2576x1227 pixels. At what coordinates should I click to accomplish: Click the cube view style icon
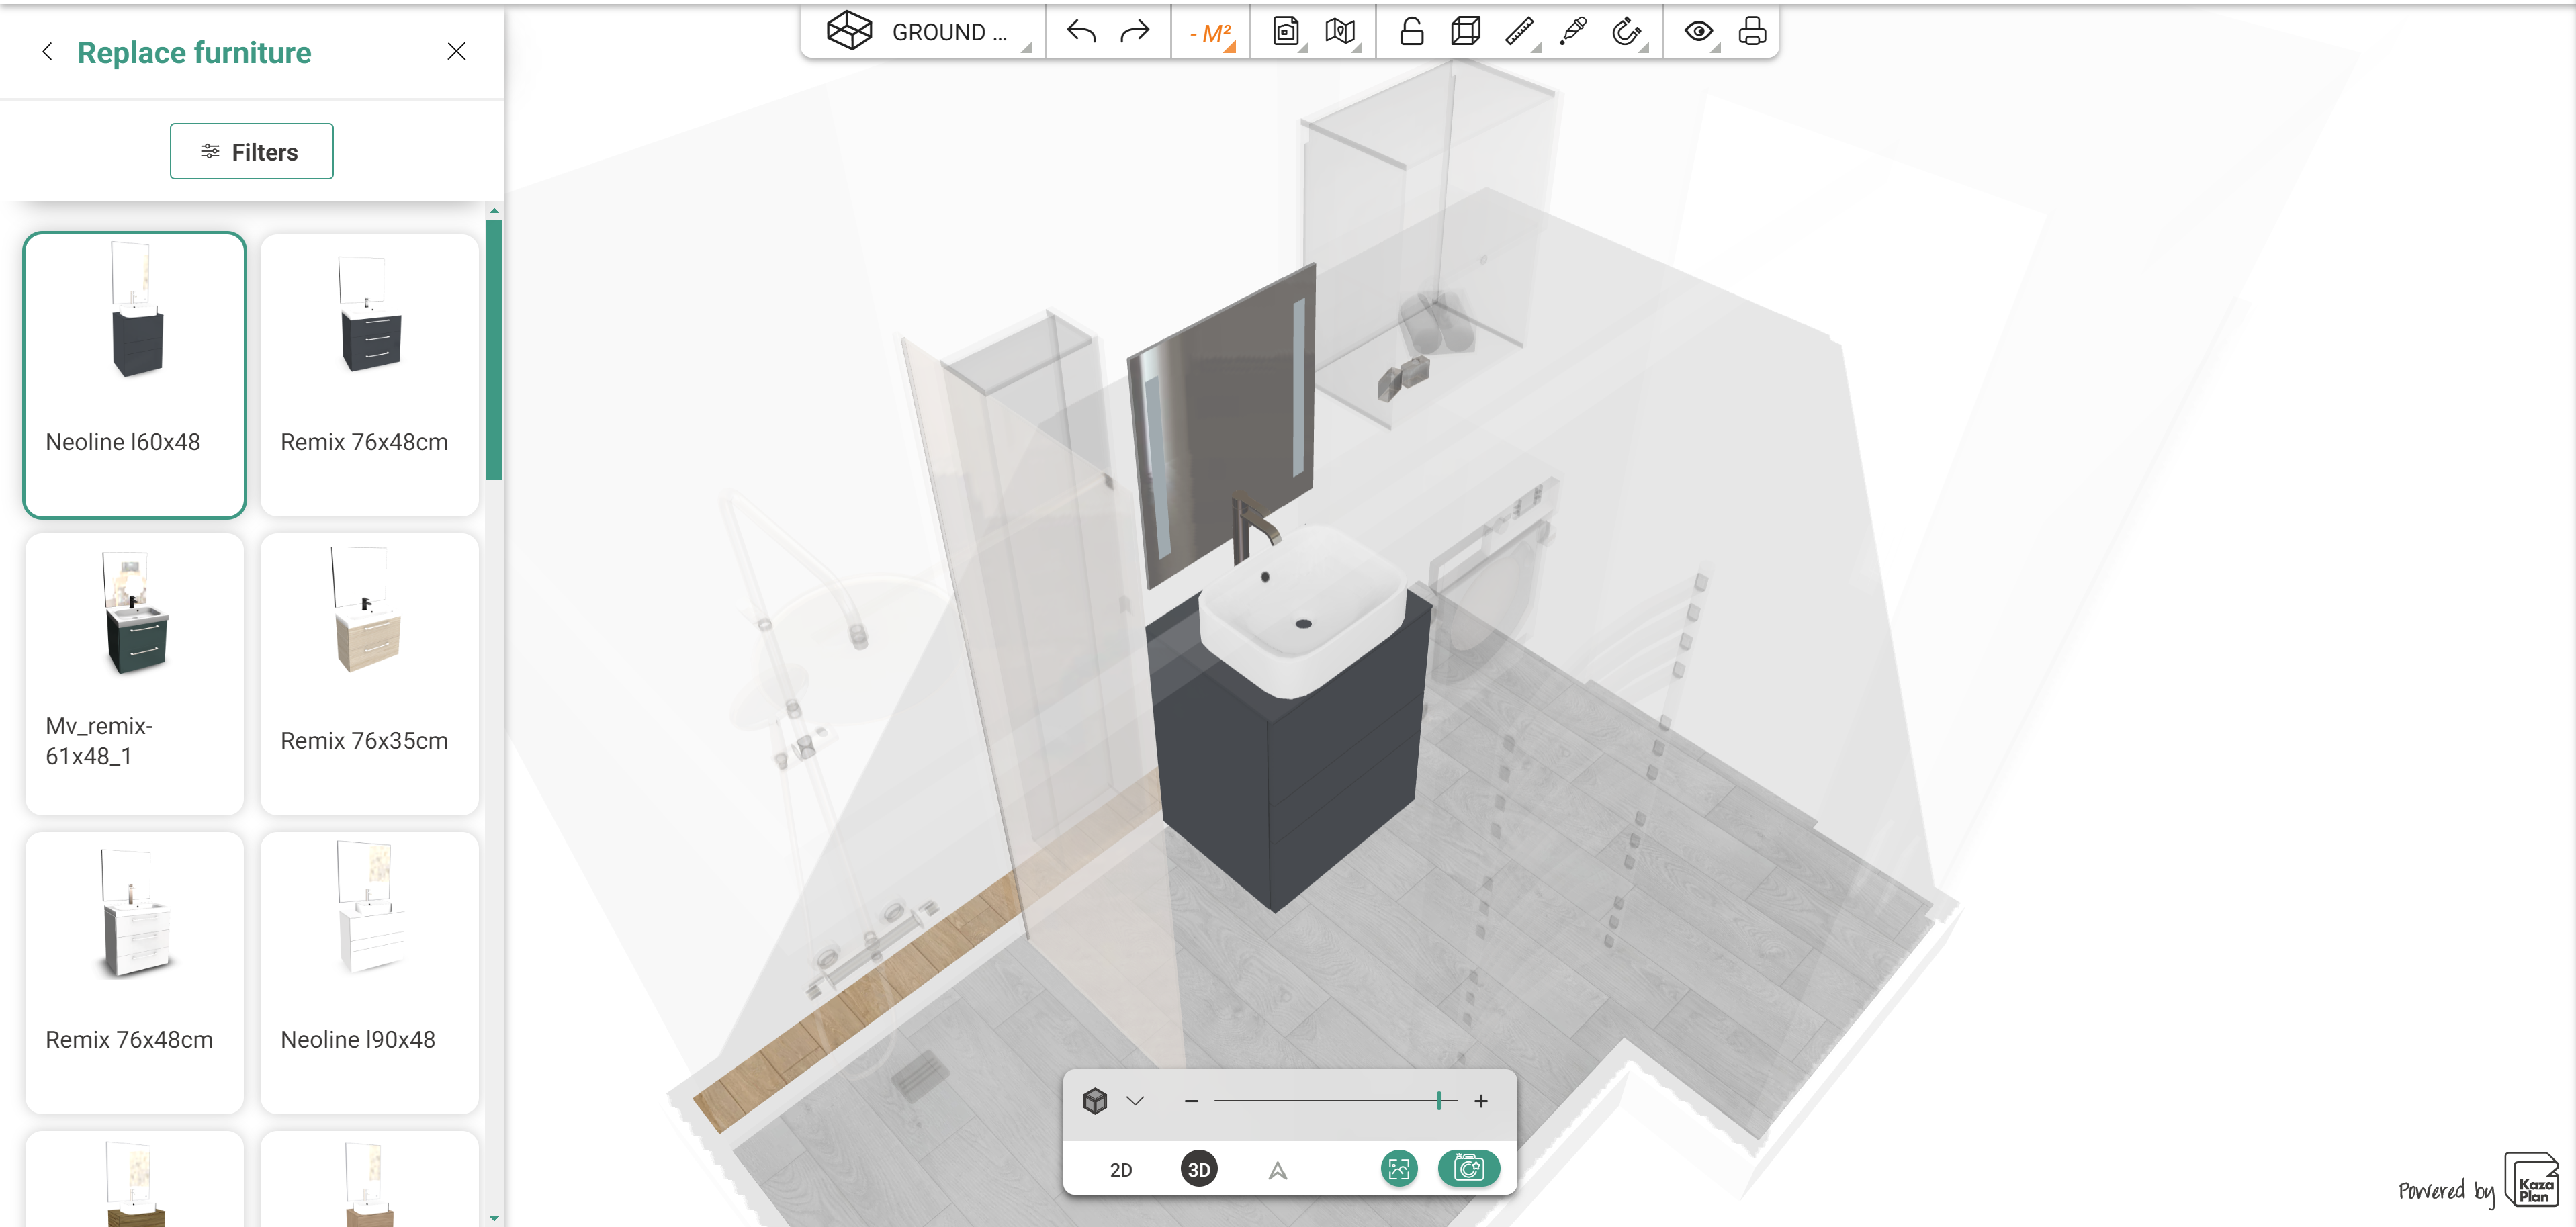click(x=1095, y=1101)
